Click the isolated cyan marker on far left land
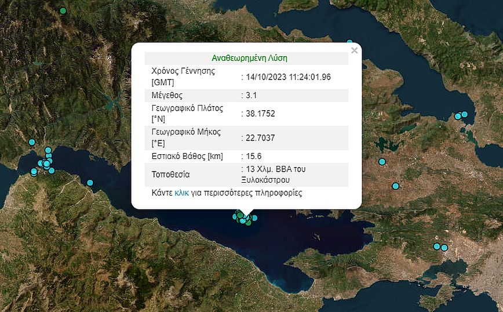 (x=32, y=142)
